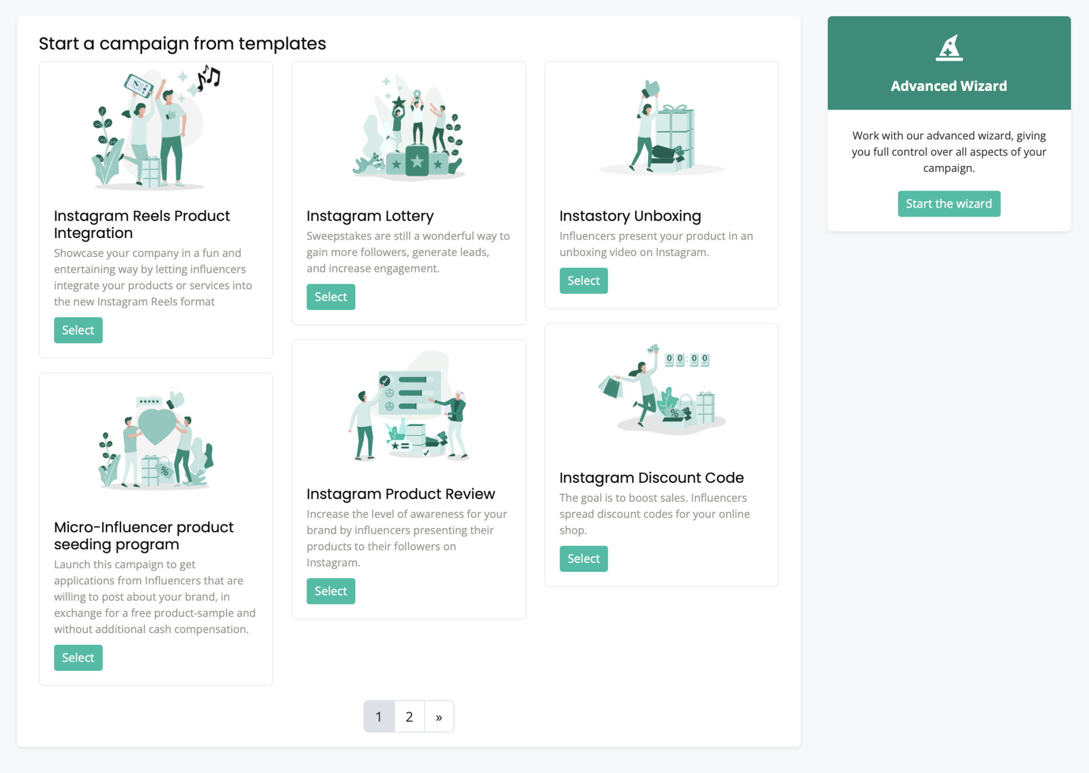Image resolution: width=1089 pixels, height=773 pixels.
Task: Click the Instastory Unboxing gift box illustration
Action: point(661,128)
